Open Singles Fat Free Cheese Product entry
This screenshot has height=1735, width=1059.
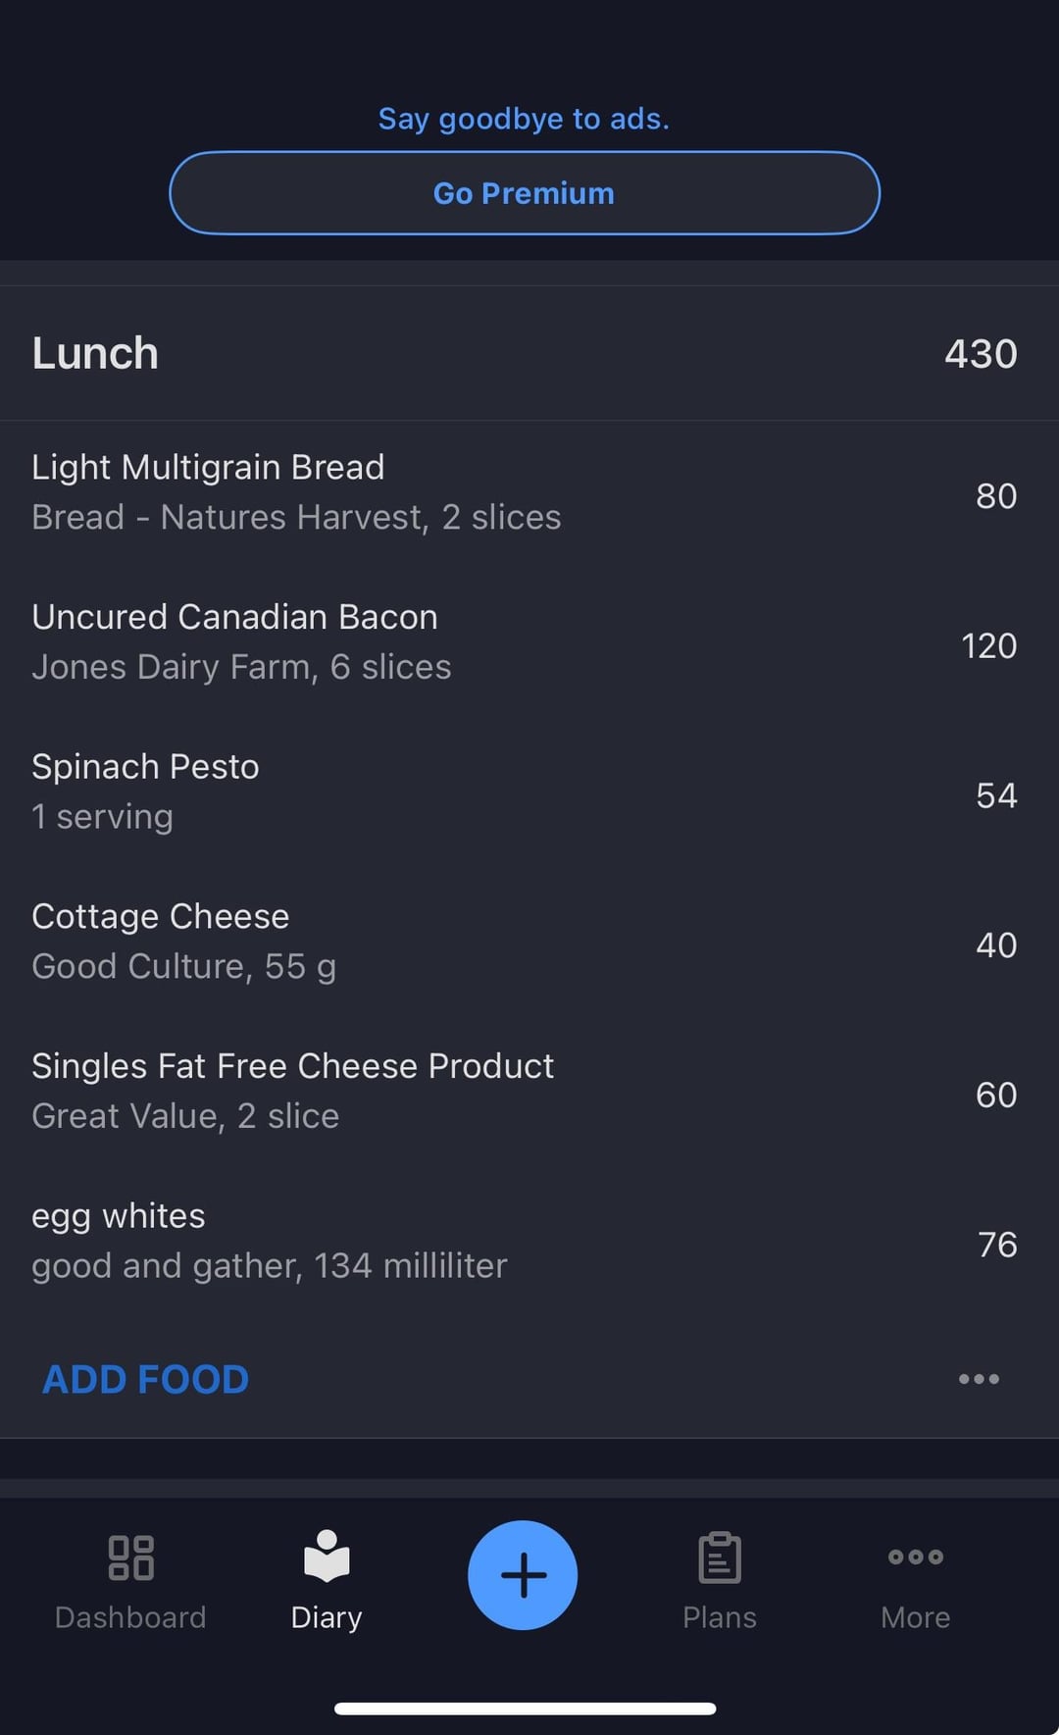point(292,1091)
